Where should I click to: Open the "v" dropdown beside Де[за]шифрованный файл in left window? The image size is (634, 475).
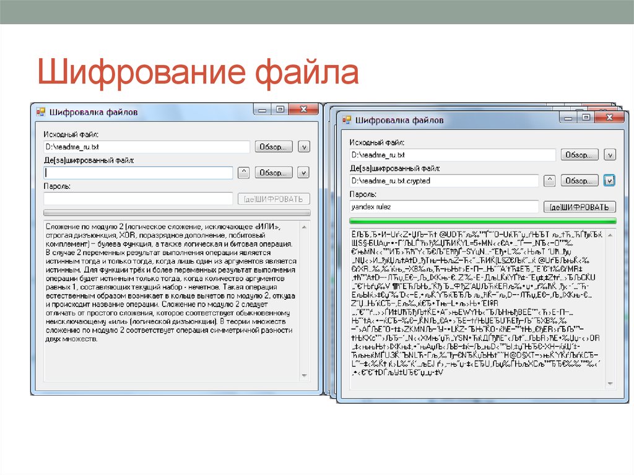(303, 172)
